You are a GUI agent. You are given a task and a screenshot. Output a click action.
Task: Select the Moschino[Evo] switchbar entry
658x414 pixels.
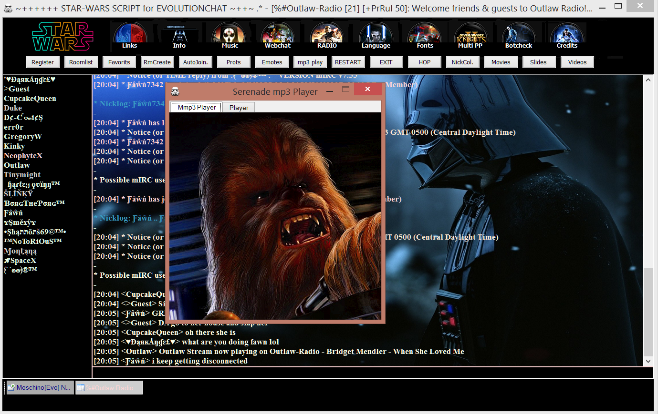40,387
